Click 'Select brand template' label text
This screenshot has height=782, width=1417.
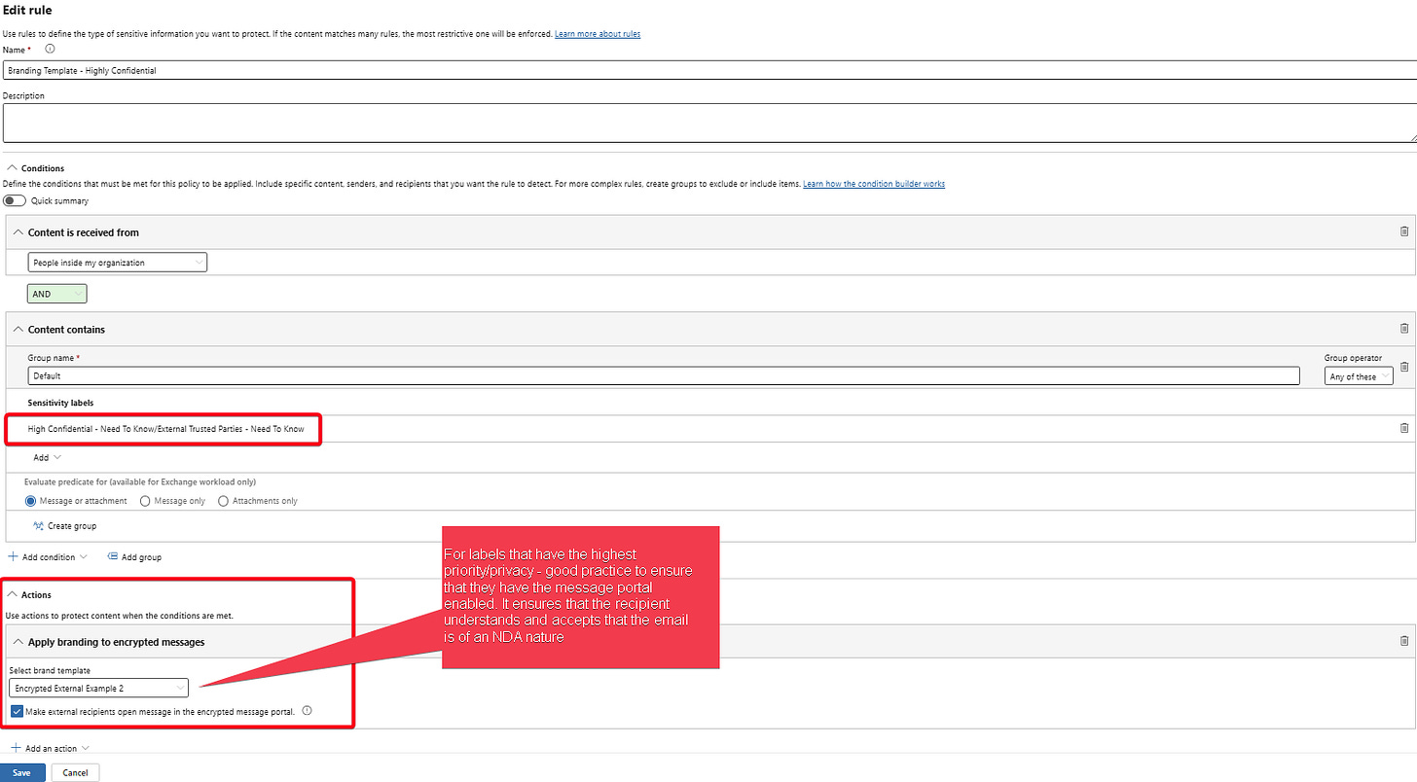coord(50,671)
